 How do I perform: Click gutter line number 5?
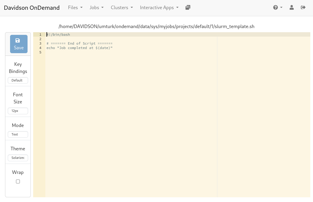pos(40,52)
